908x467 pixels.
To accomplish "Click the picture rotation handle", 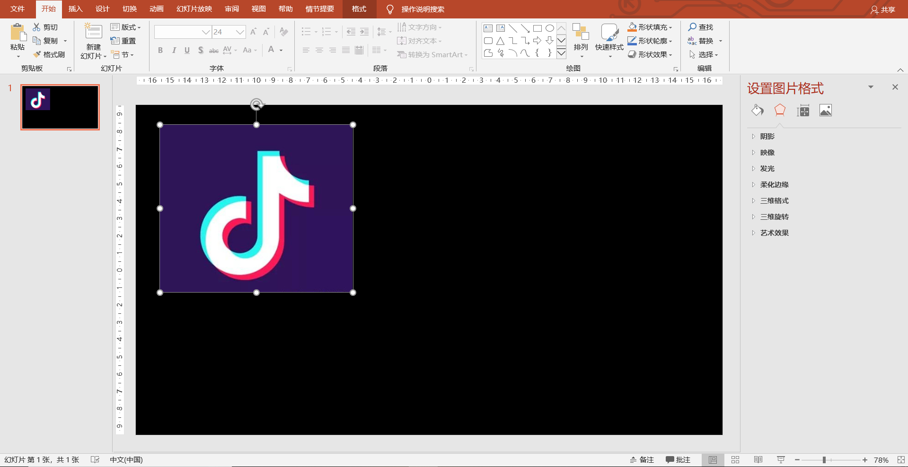I will pos(256,104).
